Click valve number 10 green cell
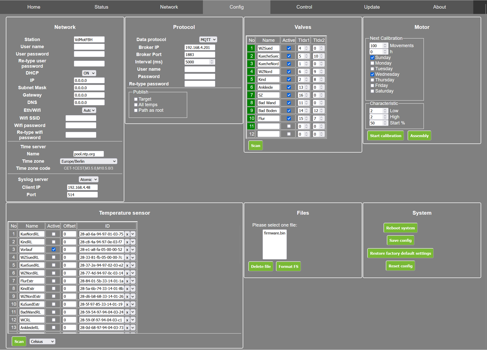 pos(251,118)
